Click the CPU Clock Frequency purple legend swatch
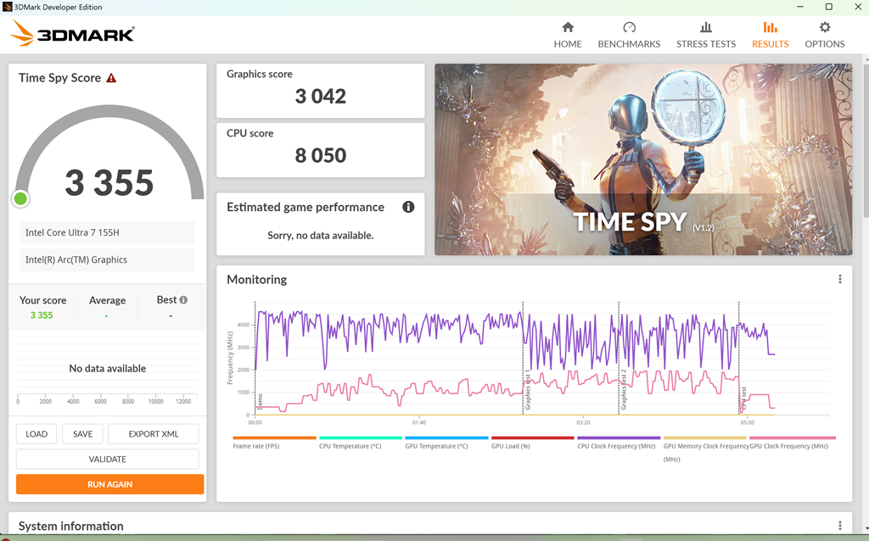This screenshot has height=541, width=869. pyautogui.click(x=619, y=438)
